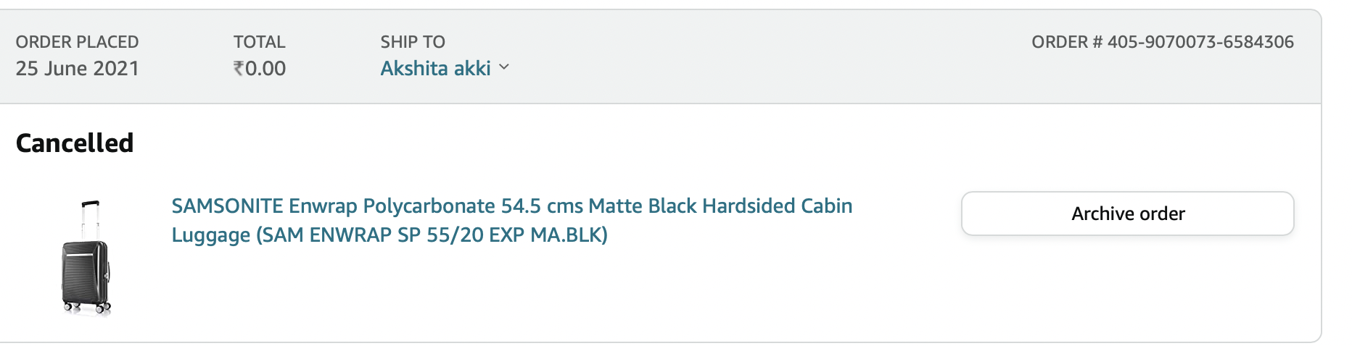This screenshot has height=346, width=1352.
Task: Click the SHIP TO label
Action: (413, 42)
